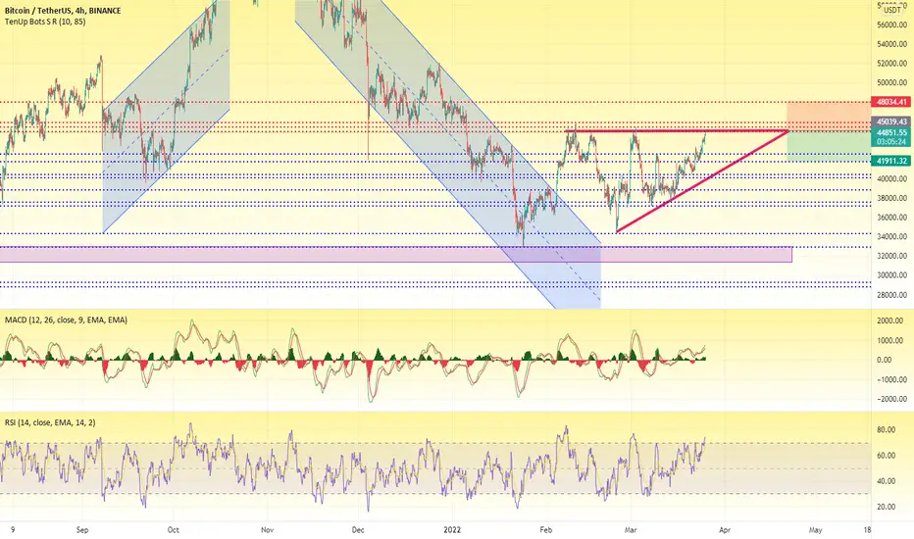Click the Nov label on time axis
This screenshot has height=539, width=914.
pos(267,529)
